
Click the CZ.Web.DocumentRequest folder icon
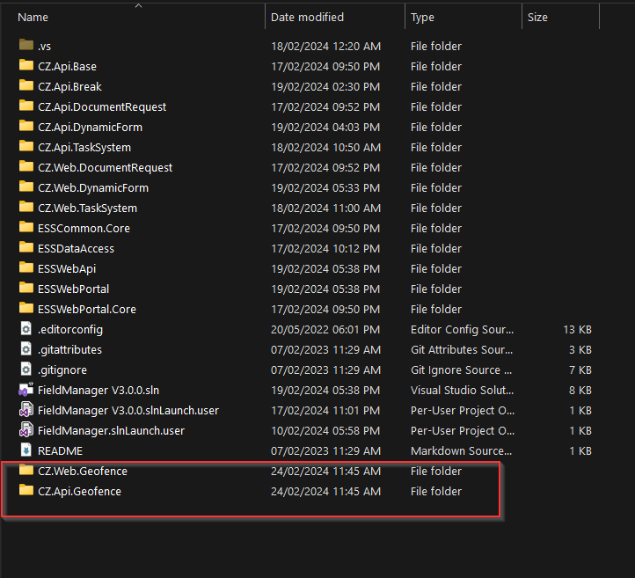26,166
